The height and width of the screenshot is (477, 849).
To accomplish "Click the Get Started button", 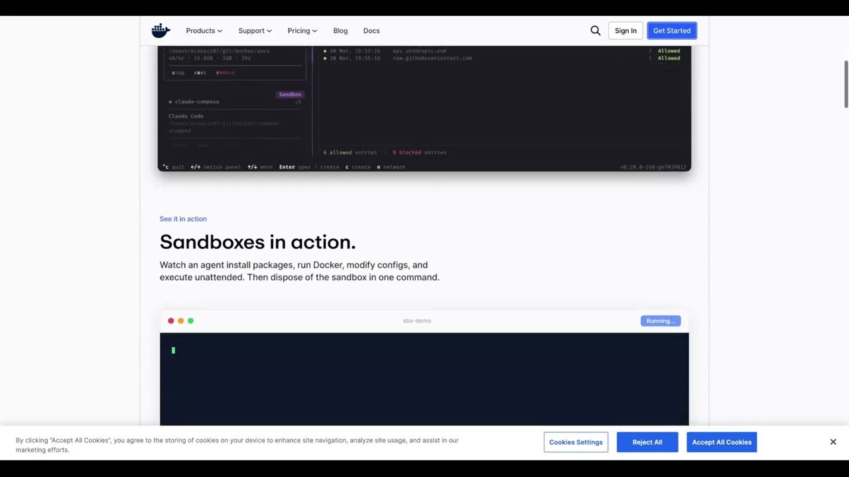I will [672, 30].
